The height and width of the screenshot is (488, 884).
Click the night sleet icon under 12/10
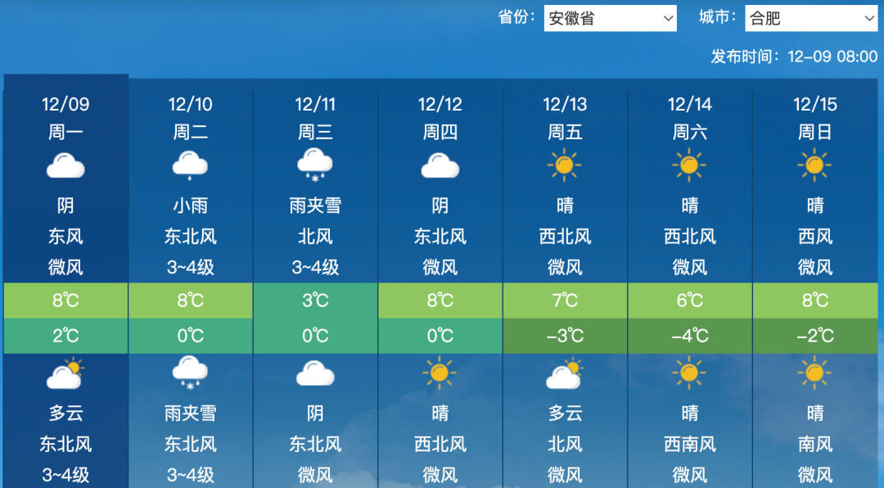190,373
